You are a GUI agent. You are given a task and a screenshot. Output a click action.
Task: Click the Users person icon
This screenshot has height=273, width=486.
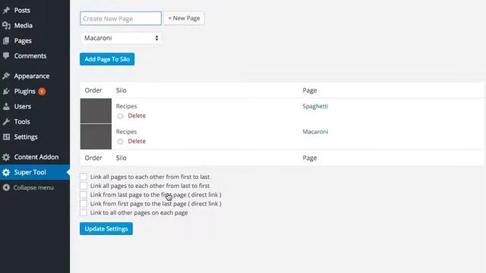tap(6, 106)
